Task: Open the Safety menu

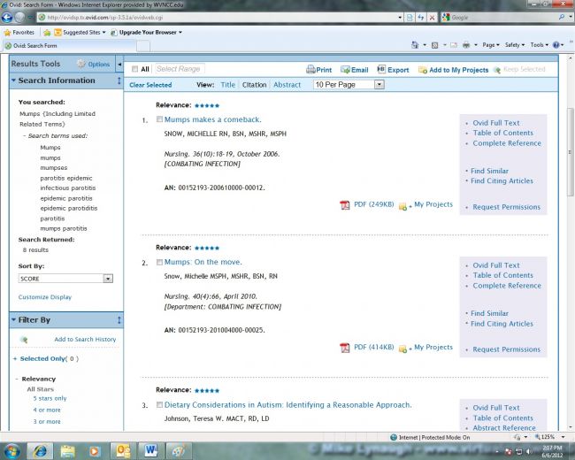Action: pos(515,45)
